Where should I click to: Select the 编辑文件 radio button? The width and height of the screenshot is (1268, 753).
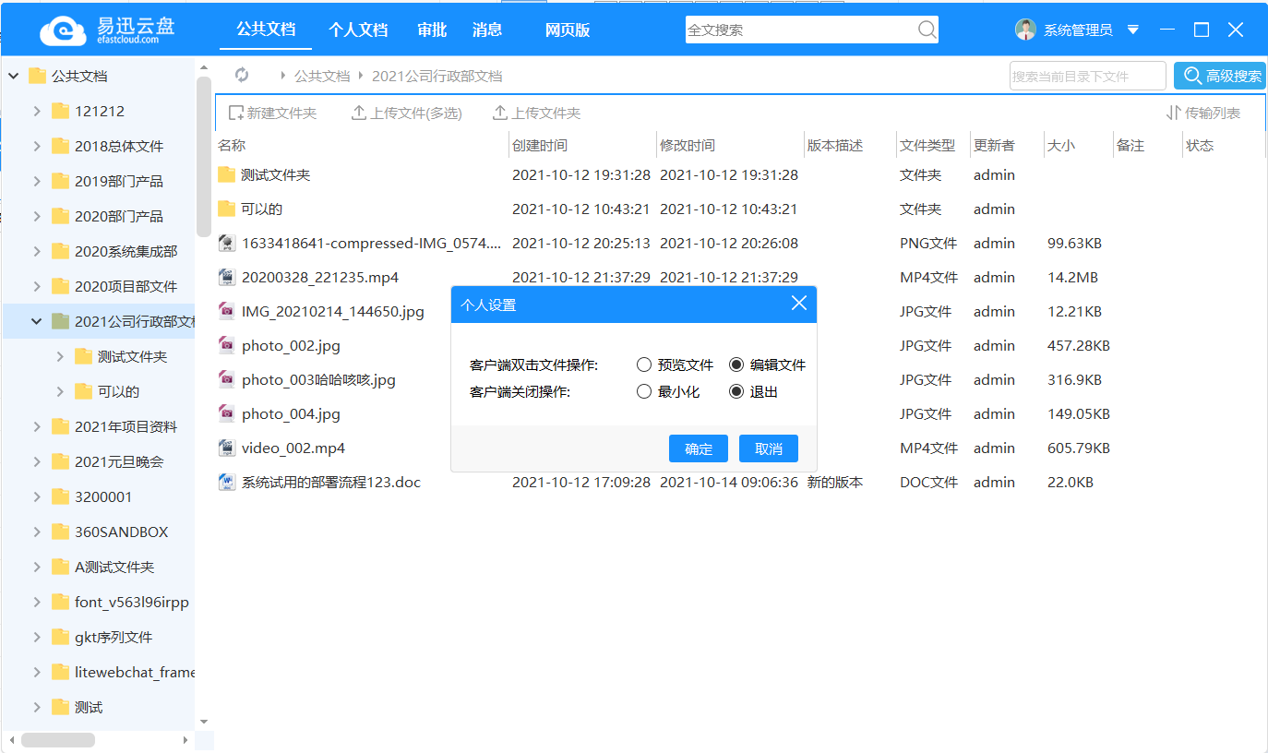coord(736,364)
